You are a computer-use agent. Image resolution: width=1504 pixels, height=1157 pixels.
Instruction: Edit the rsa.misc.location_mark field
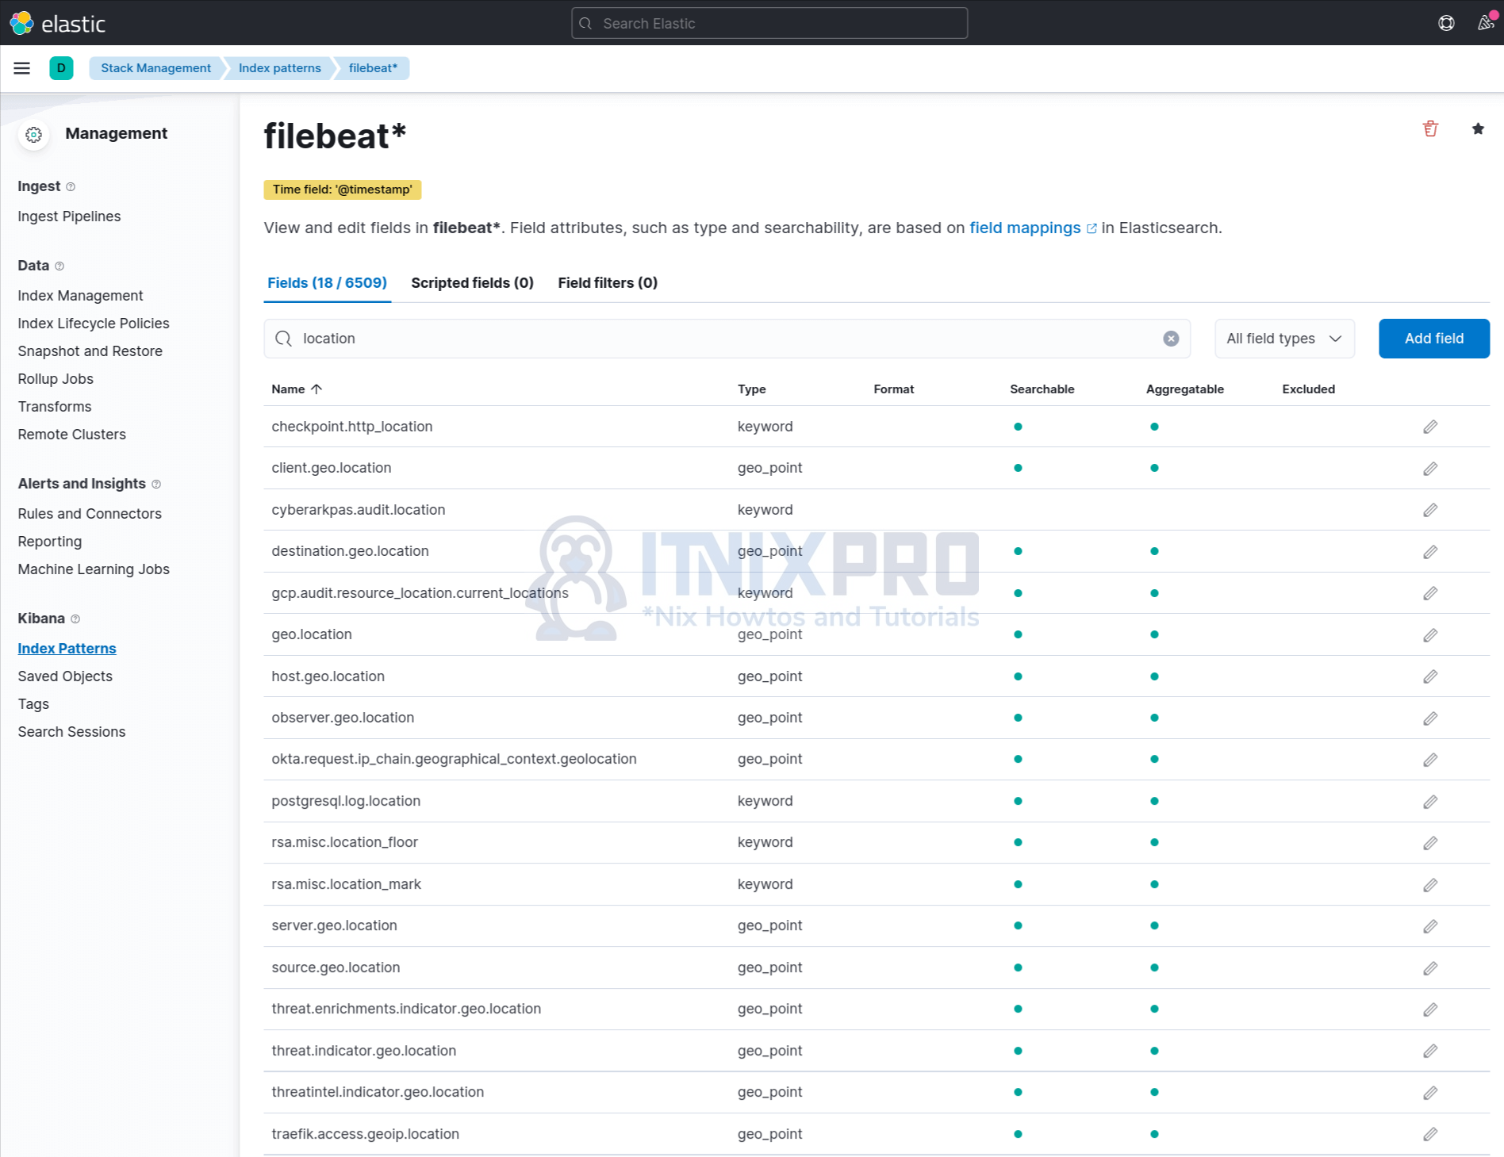(1430, 885)
